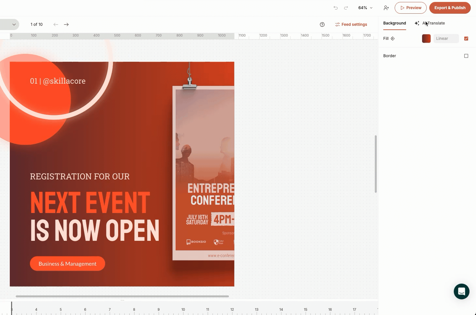Click the undo arrow icon

point(336,8)
